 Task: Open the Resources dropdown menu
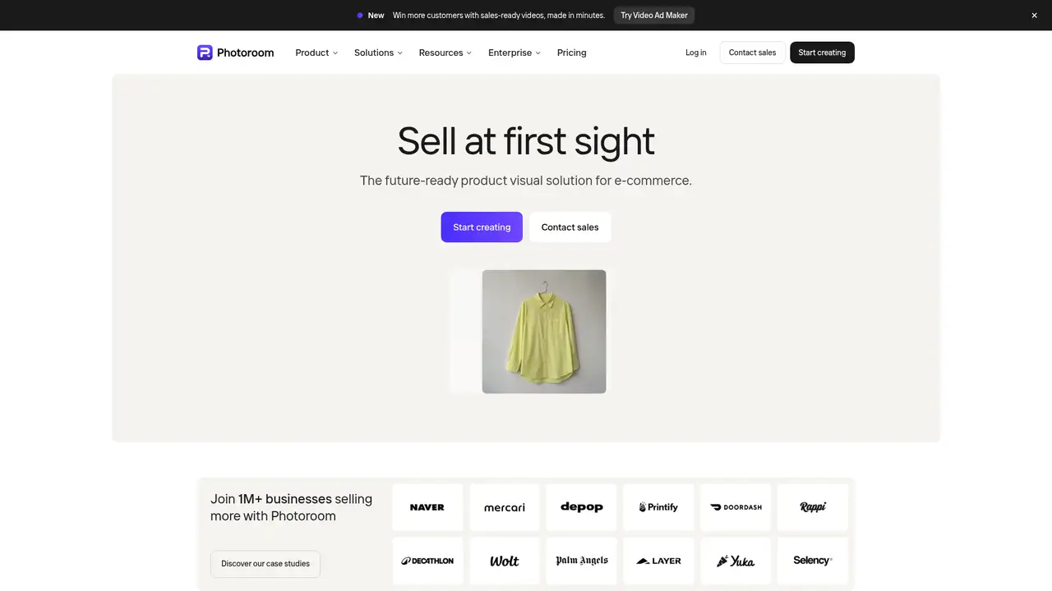pyautogui.click(x=445, y=53)
